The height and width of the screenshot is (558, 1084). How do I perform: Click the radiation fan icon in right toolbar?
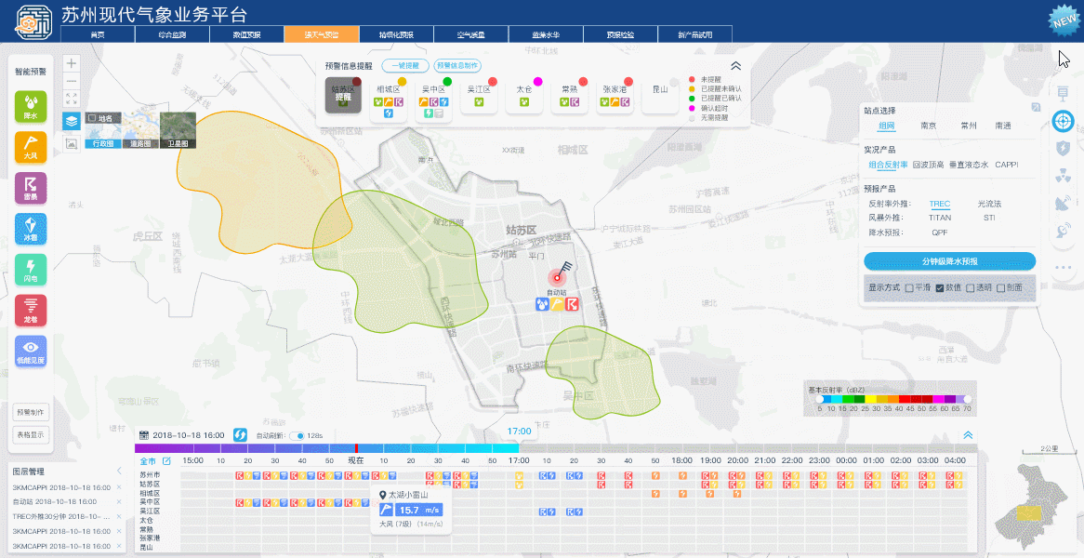tap(1063, 175)
